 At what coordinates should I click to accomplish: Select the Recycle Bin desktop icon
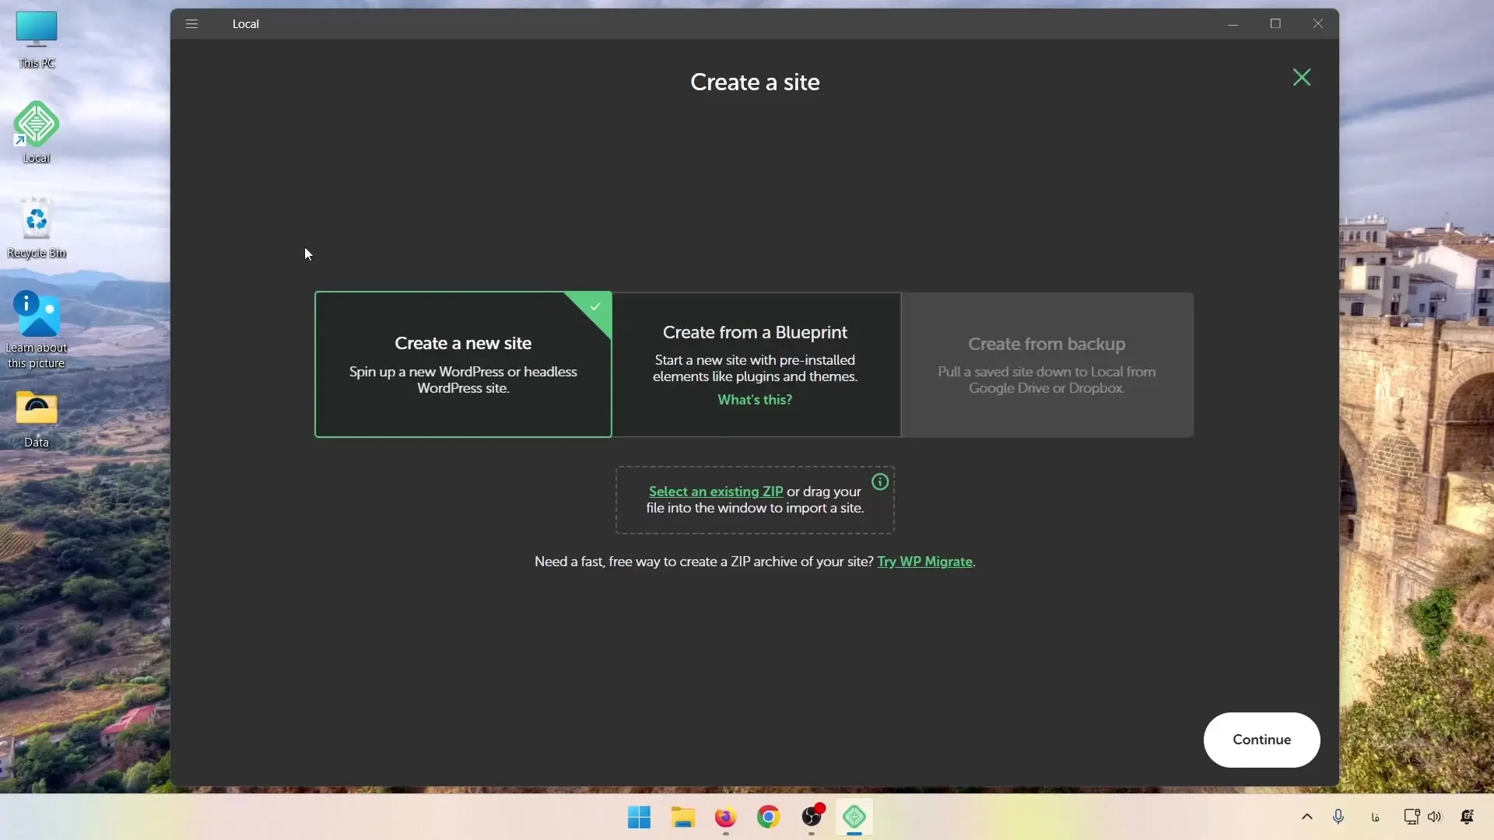[x=36, y=228]
